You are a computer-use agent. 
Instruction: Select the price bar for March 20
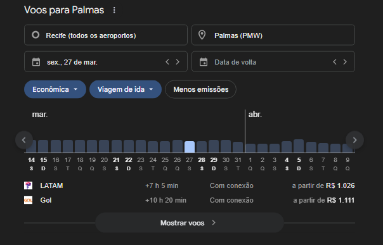tap(104, 146)
